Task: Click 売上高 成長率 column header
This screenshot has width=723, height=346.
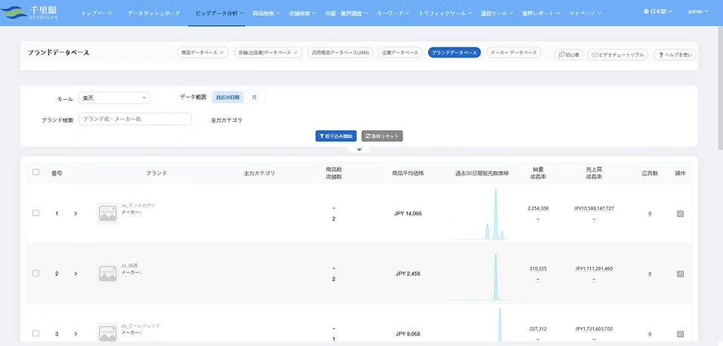Action: (593, 173)
